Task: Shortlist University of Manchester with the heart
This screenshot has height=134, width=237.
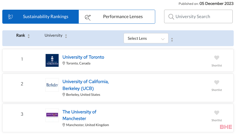Action: click(217, 113)
